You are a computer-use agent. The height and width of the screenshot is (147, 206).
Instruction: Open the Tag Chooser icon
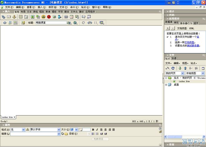point(89,17)
